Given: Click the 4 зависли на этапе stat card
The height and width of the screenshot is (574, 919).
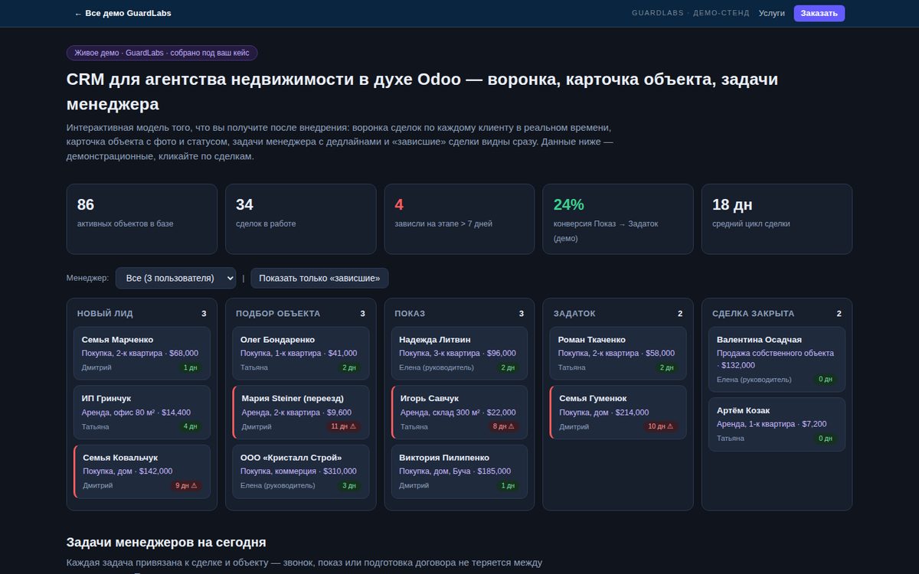Looking at the screenshot, I should click(x=459, y=219).
